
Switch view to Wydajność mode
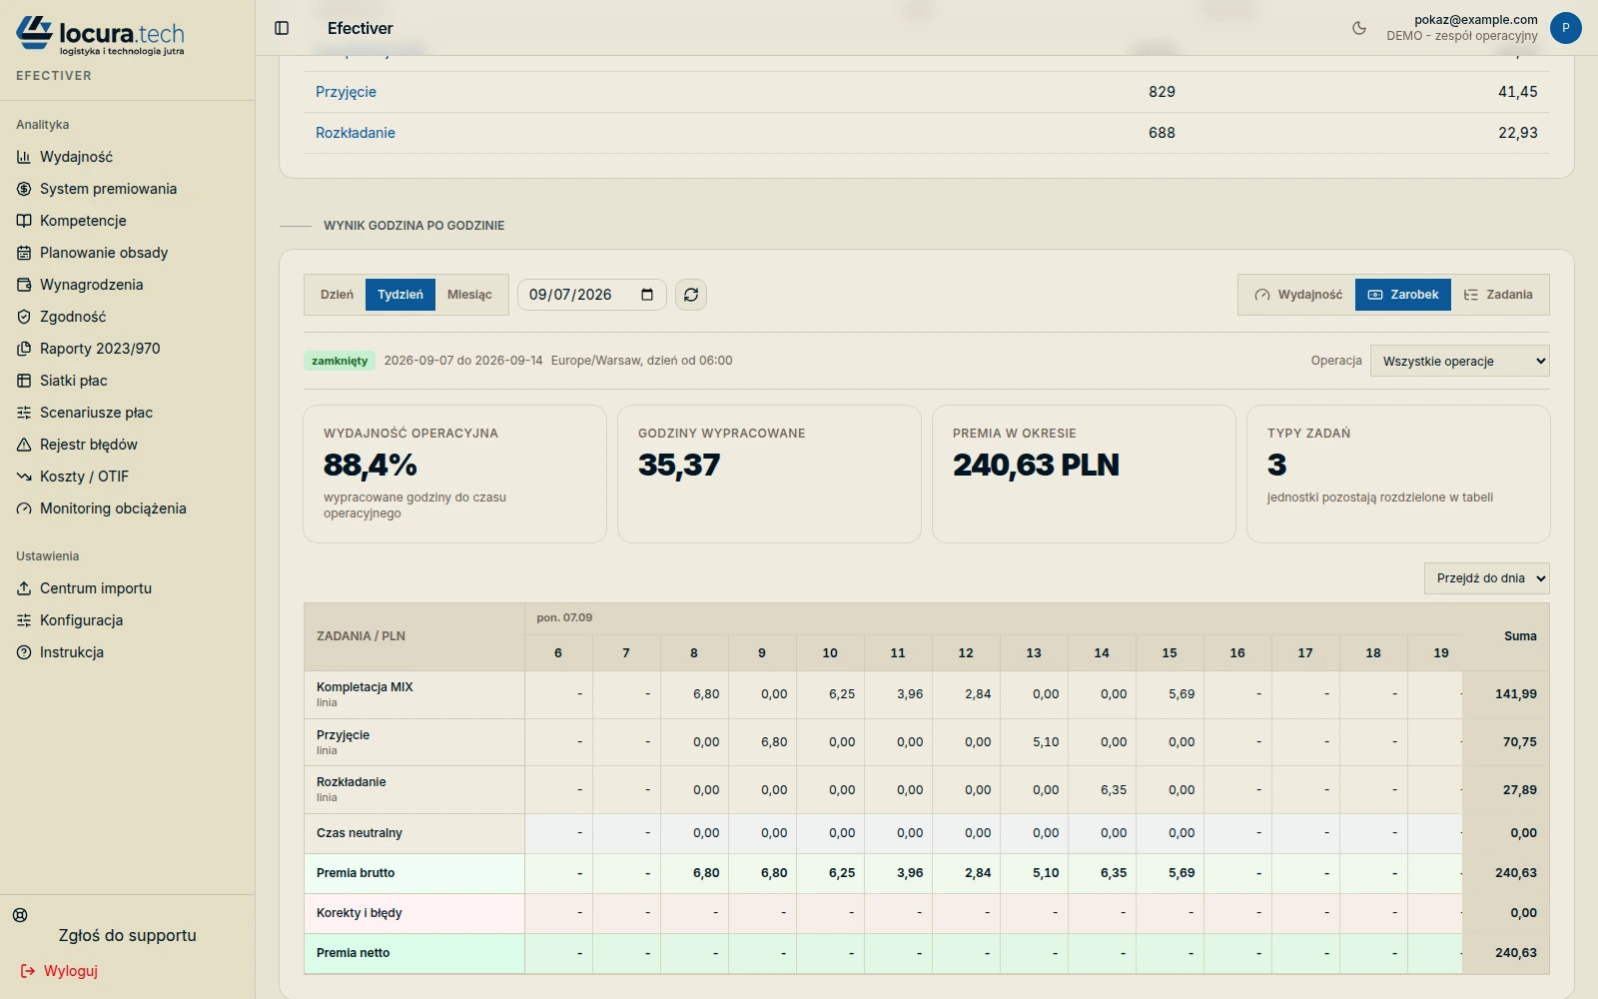tap(1298, 295)
